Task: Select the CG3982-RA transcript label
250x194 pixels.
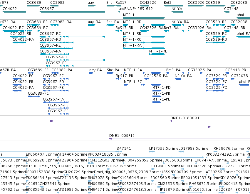Action: point(61,22)
